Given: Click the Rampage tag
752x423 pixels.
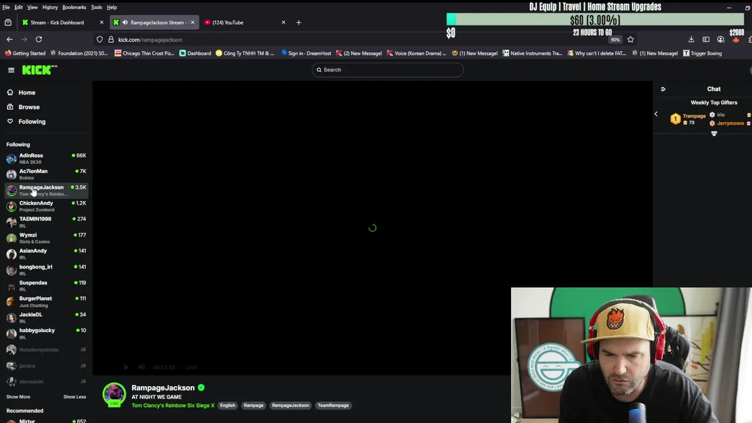Looking at the screenshot, I should [x=254, y=405].
